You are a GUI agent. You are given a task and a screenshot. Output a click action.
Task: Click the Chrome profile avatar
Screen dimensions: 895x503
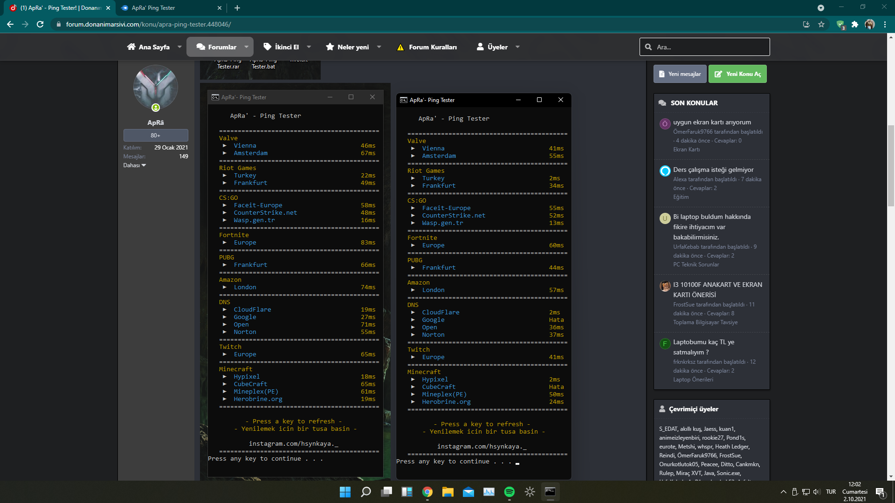click(x=870, y=24)
